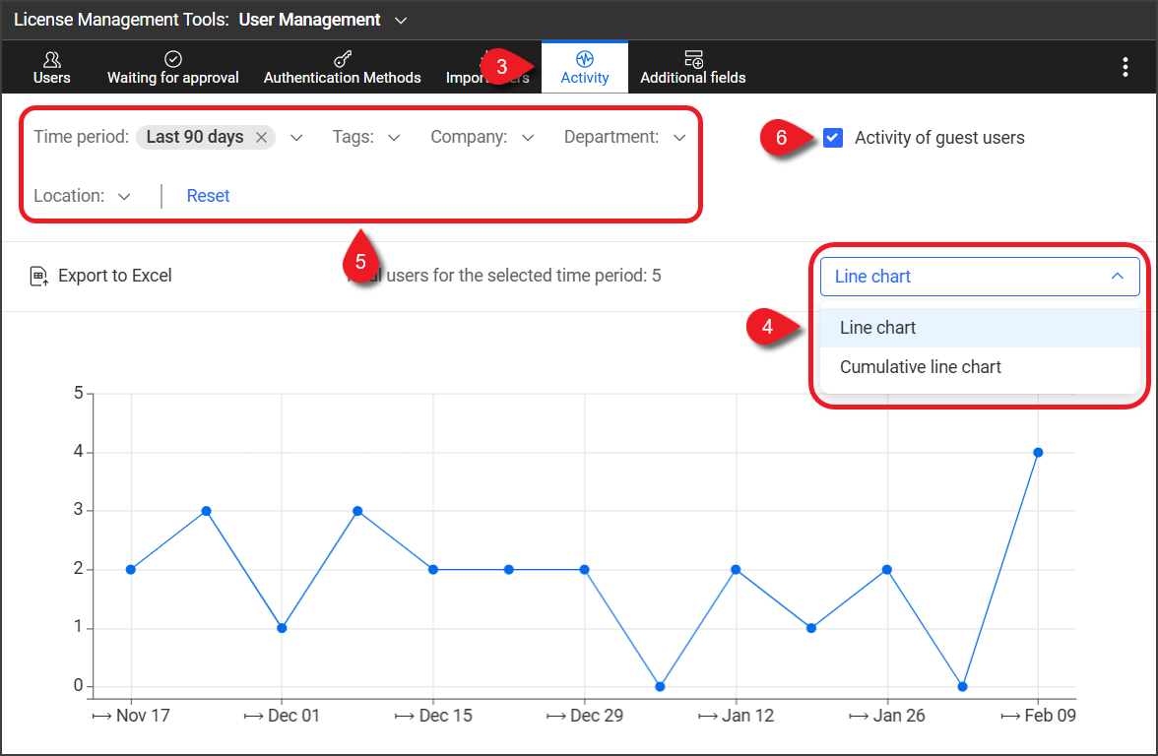The width and height of the screenshot is (1158, 756).
Task: Click the Feb 09 data point
Action: pos(1038,453)
